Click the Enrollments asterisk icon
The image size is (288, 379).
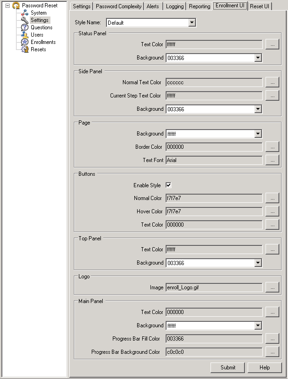click(24, 42)
